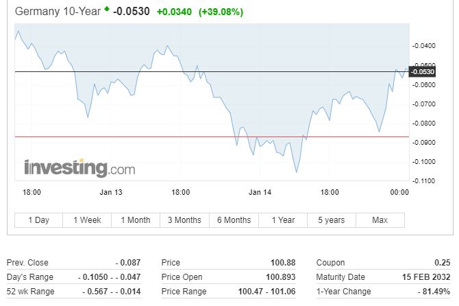Click the Germany 10-Year title
Image resolution: width=459 pixels, height=306 pixels.
(58, 12)
